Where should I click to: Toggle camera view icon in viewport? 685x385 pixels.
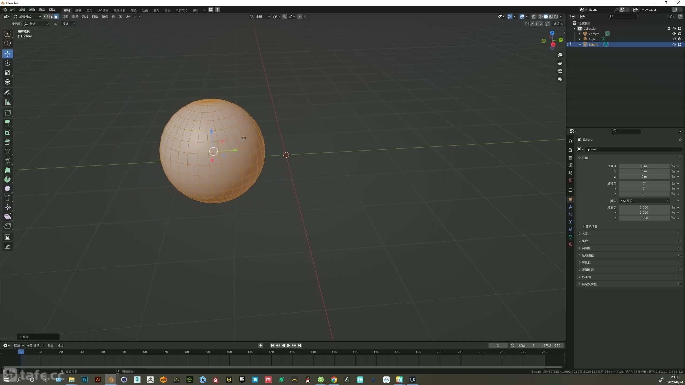[x=560, y=71]
